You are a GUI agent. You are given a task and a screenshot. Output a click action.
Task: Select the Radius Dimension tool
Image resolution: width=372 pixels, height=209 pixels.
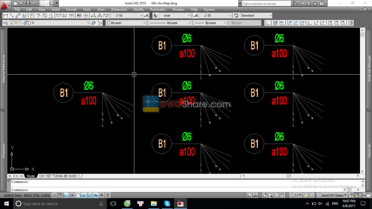32,15
